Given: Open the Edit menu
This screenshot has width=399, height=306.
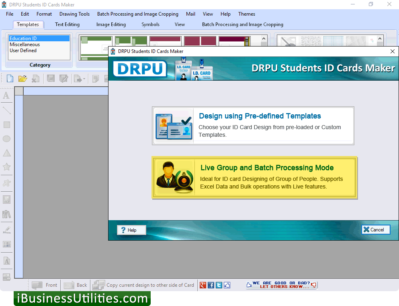Looking at the screenshot, I should 25,14.
